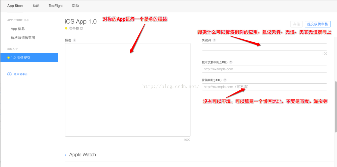
Task: Open the App Store tab
Action: (15, 6)
